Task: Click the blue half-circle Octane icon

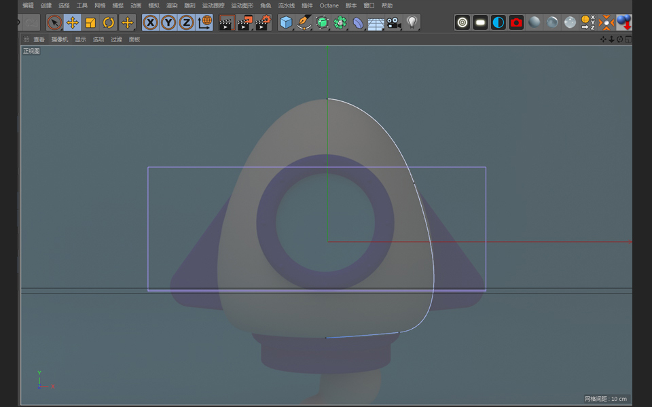Action: (498, 22)
